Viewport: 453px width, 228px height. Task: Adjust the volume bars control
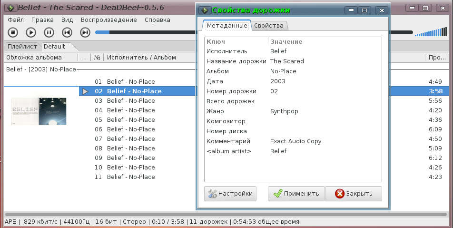431,32
